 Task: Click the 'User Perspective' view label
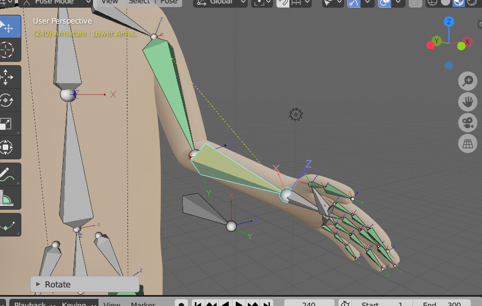62,21
